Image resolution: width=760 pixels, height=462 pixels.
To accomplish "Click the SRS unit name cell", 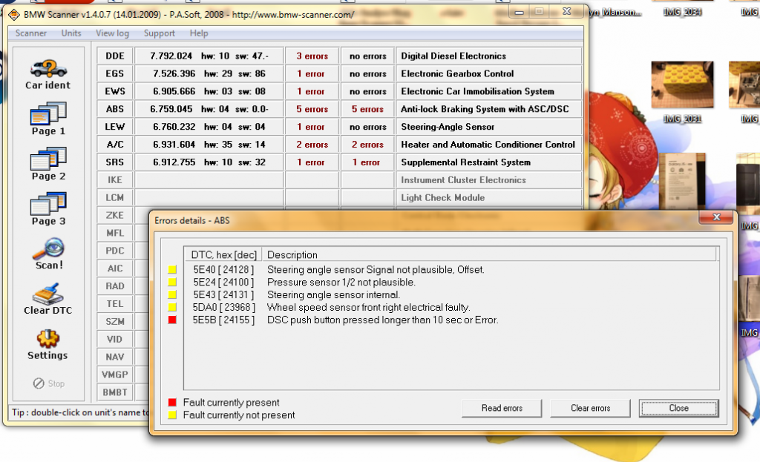I will (x=115, y=162).
